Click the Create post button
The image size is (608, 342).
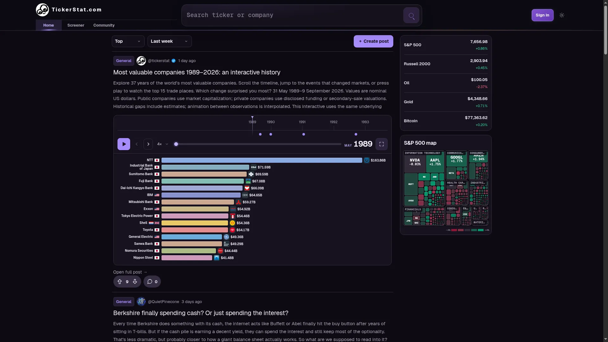(373, 41)
